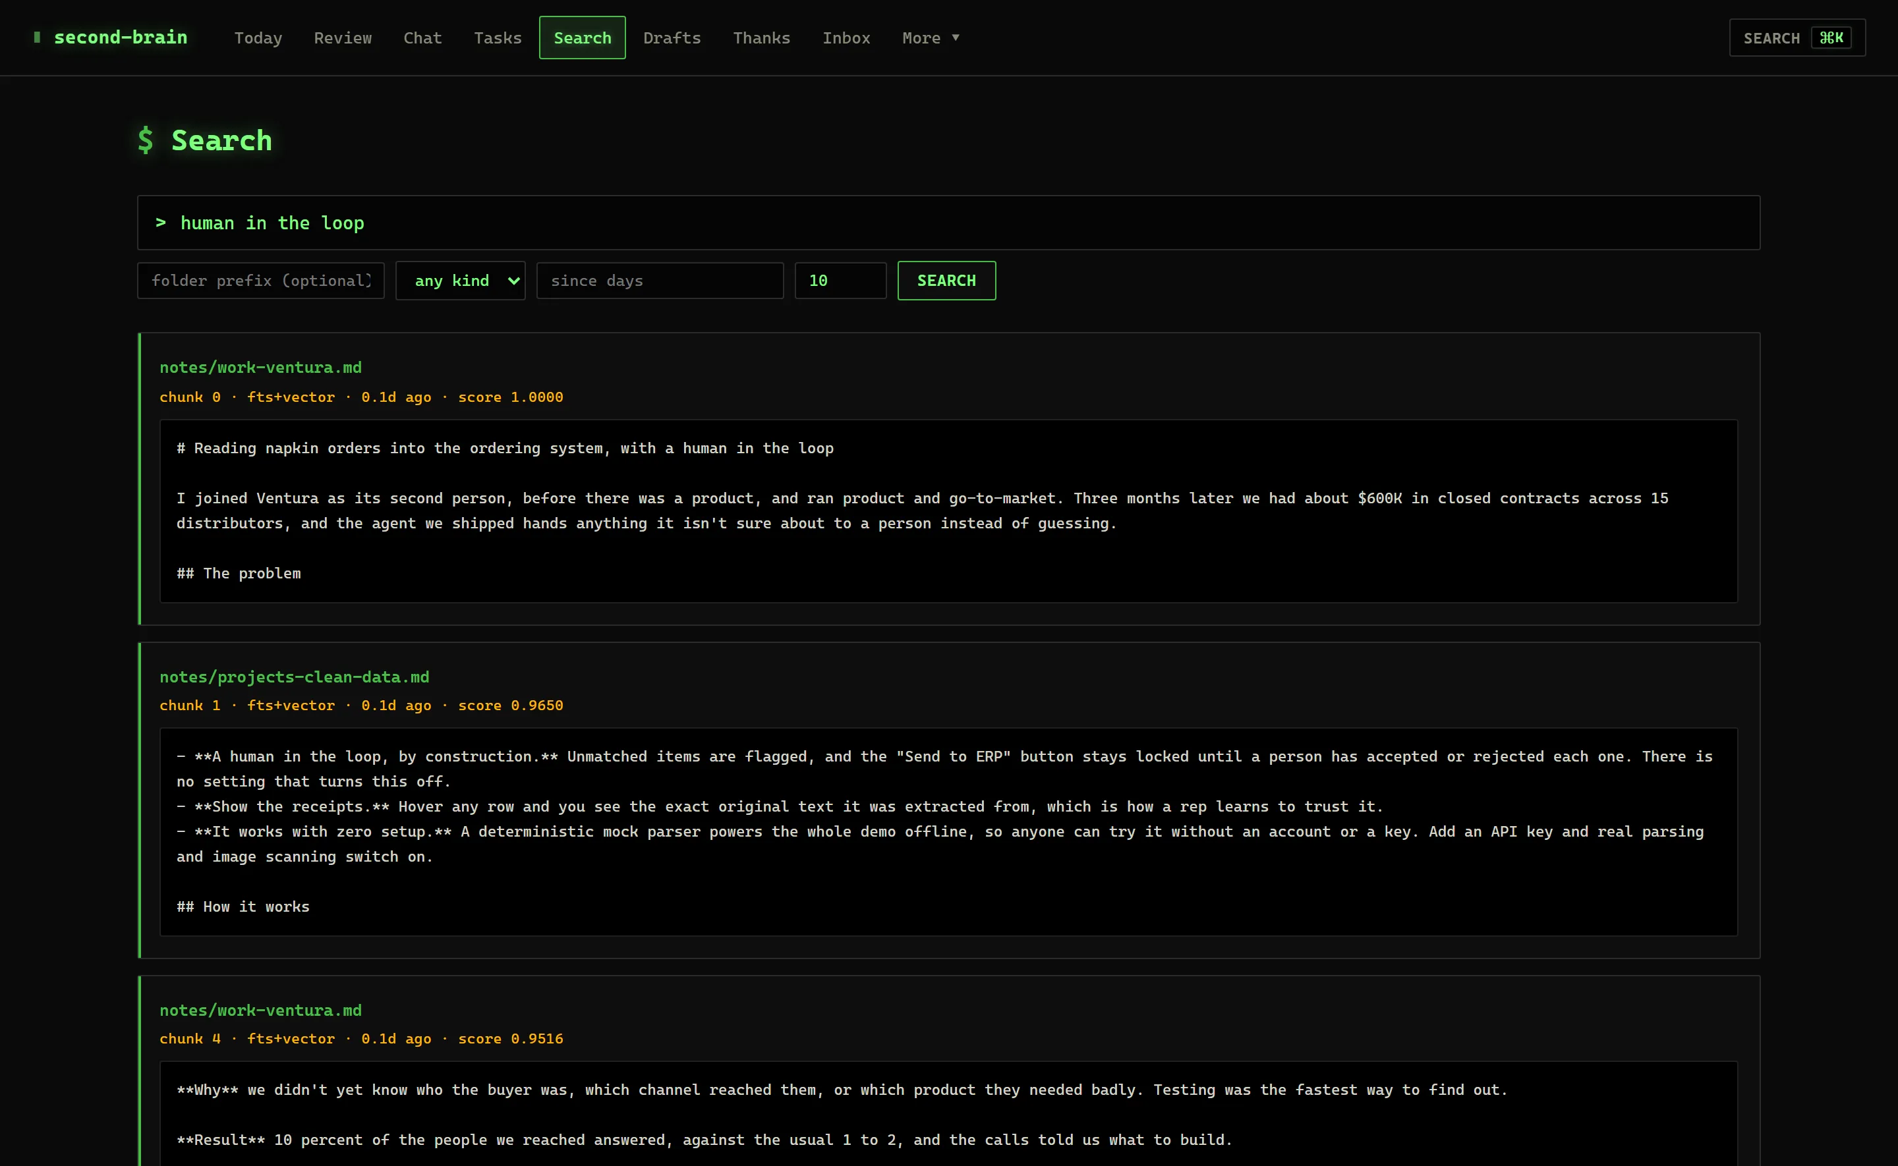Click the '**Why** we didn't yet know' line
This screenshot has width=1898, height=1166.
tap(842, 1090)
